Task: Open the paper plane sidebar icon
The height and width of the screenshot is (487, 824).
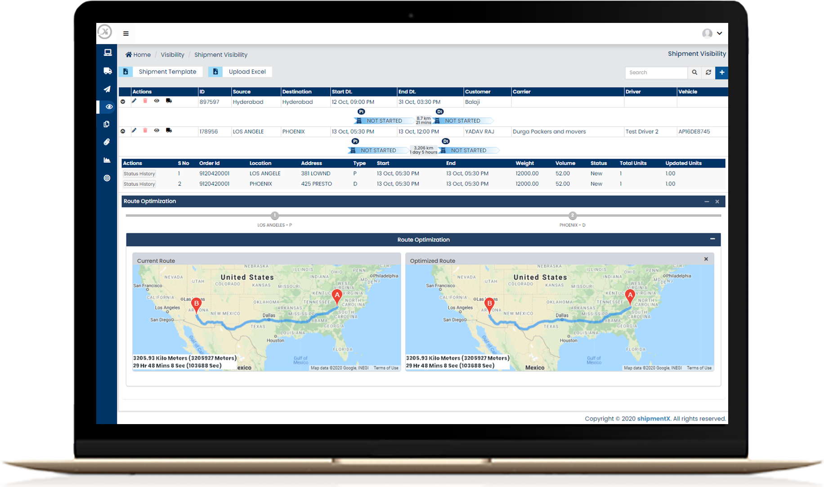Action: (x=107, y=89)
